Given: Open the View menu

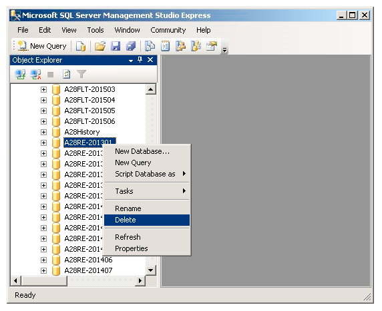Looking at the screenshot, I should (69, 30).
